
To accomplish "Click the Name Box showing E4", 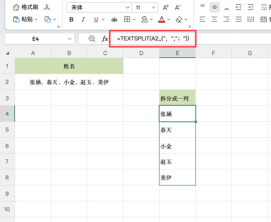I will point(35,39).
